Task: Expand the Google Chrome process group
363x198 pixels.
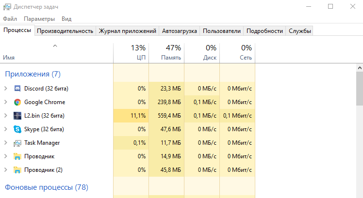Action: [x=6, y=102]
